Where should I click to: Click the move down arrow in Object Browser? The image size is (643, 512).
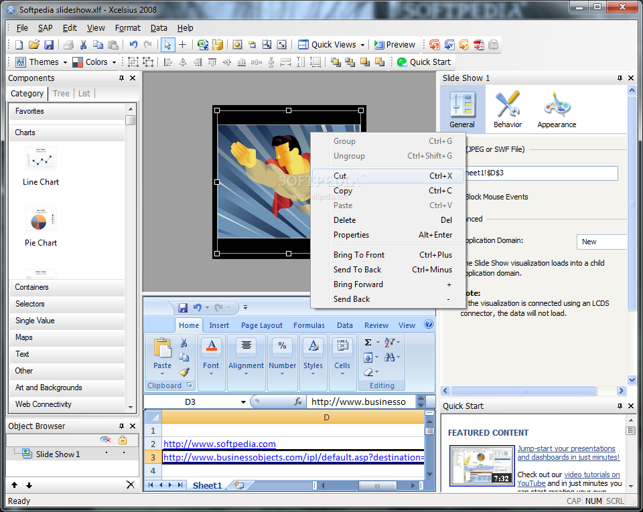[29, 485]
